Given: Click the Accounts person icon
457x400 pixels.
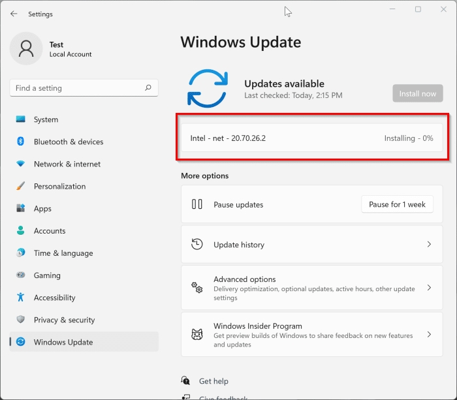Looking at the screenshot, I should point(21,230).
